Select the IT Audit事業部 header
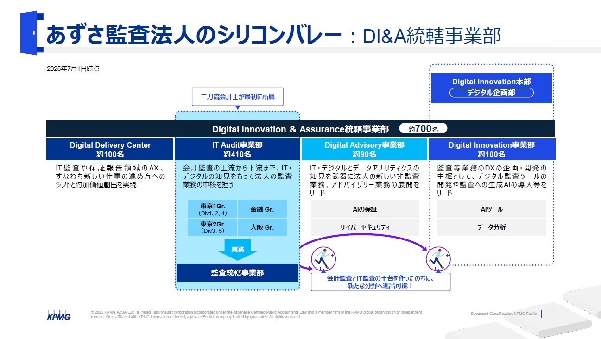Viewport: 601px width, 339px height. click(x=237, y=150)
